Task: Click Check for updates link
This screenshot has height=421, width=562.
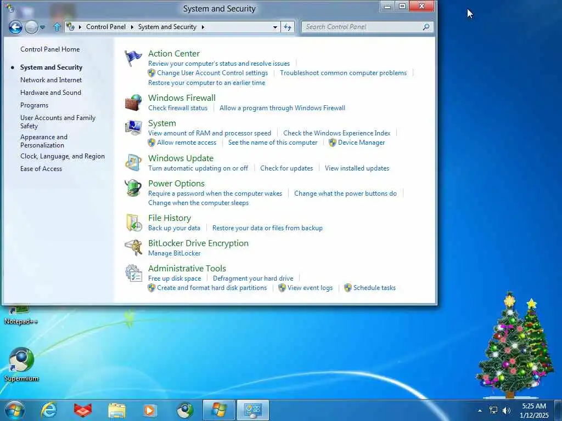Action: click(x=286, y=168)
